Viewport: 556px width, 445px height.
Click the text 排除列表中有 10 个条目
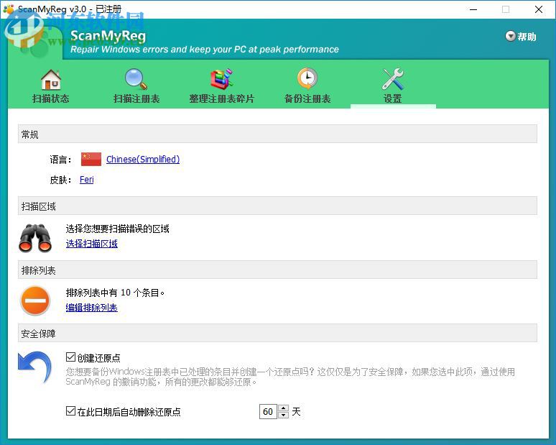(116, 293)
